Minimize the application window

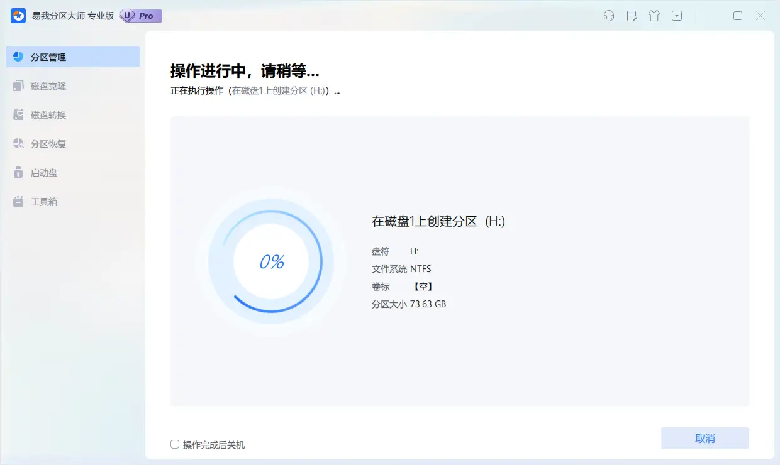[715, 16]
